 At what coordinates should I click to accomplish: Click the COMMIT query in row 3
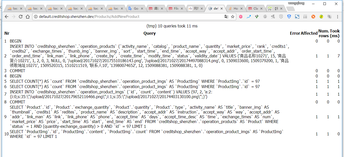[17, 71]
